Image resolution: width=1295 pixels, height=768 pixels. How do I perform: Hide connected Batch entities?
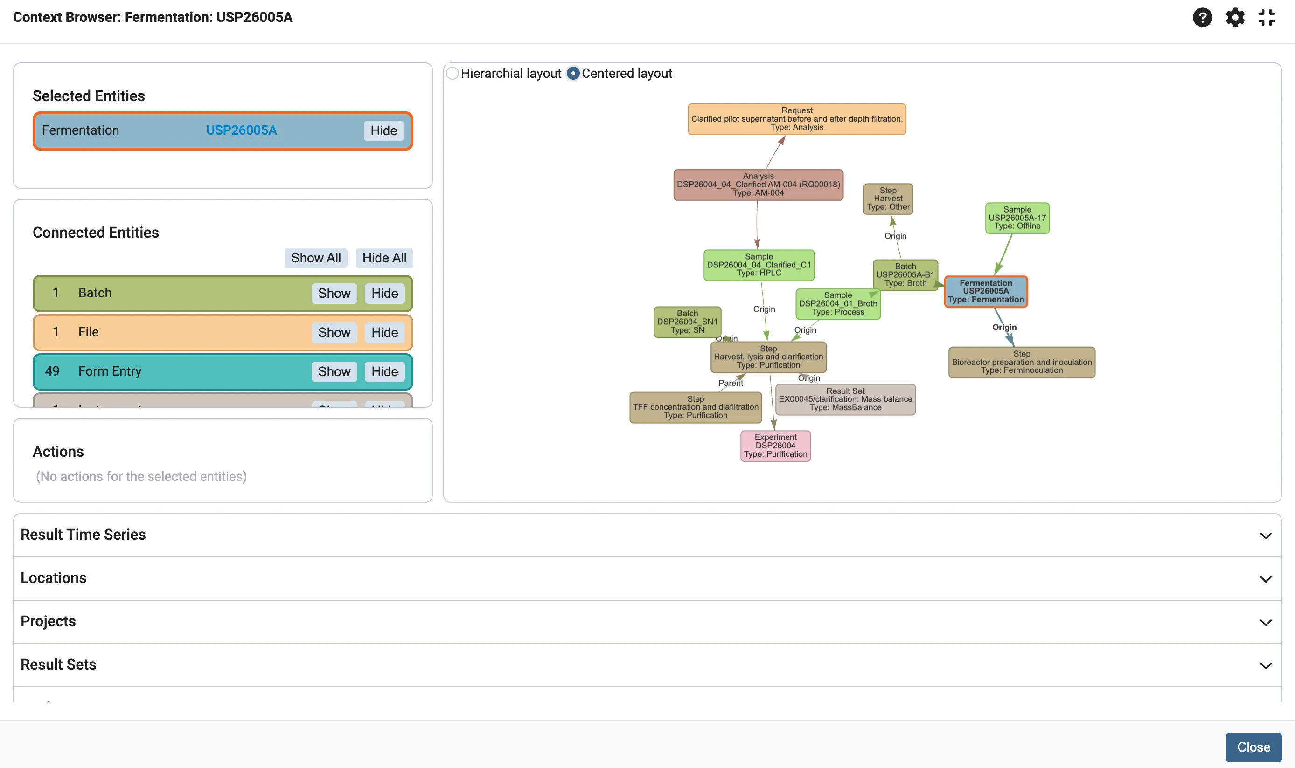tap(384, 294)
